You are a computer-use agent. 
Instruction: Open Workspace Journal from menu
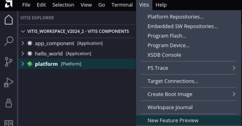click(189, 107)
